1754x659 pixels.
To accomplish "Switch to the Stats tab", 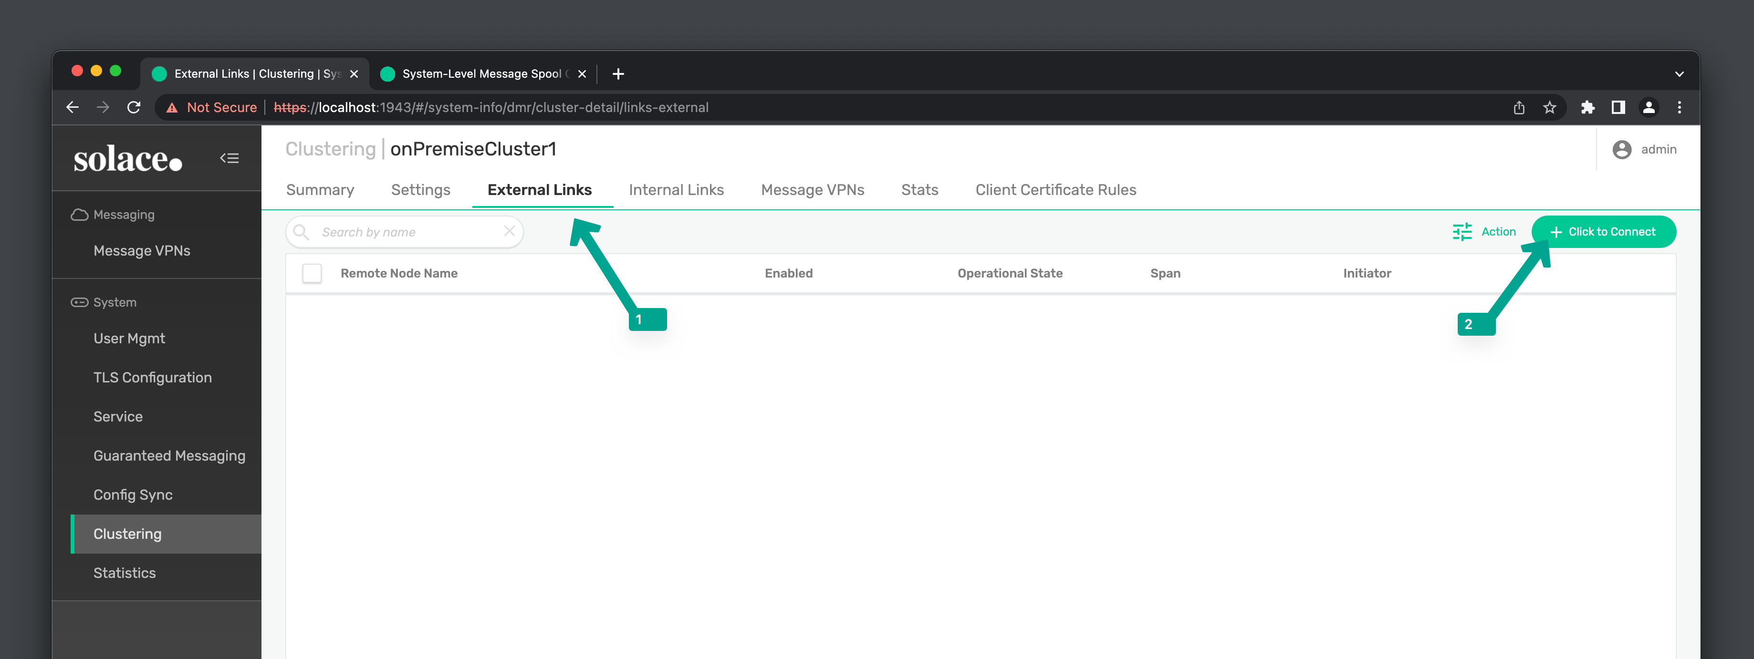I will coord(920,190).
